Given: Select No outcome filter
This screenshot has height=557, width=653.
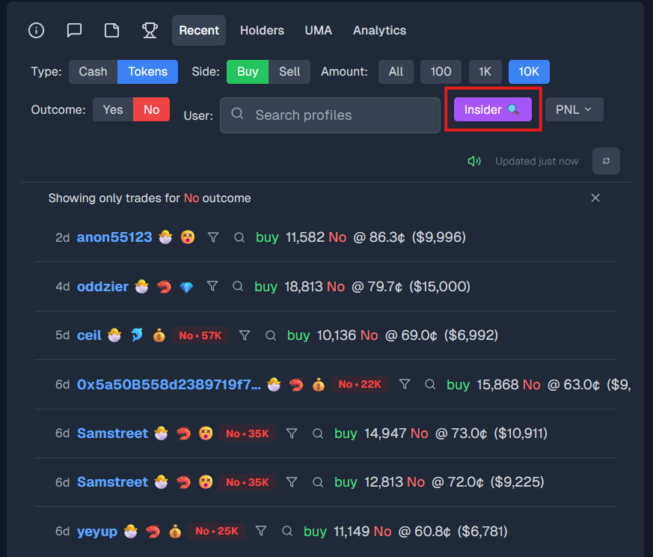Looking at the screenshot, I should pos(152,109).
